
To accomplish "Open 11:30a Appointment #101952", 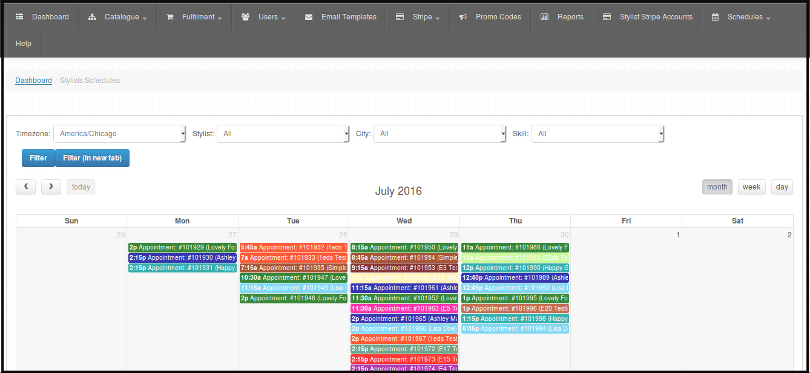I will 404,299.
